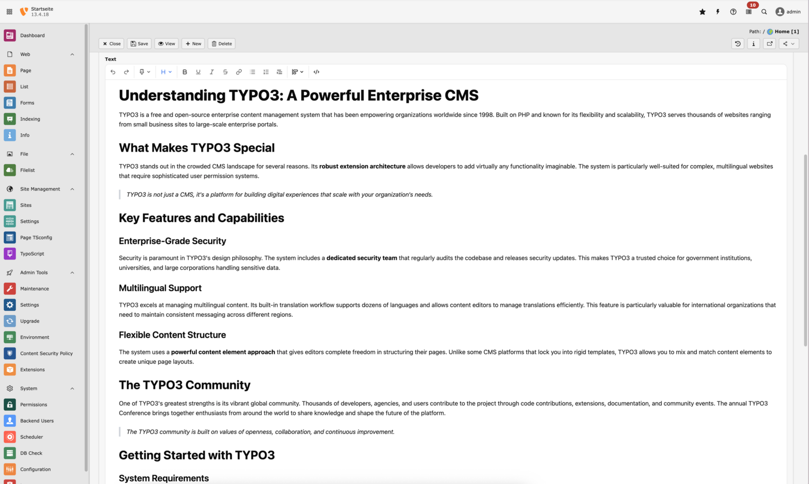
Task: Toggle bold formatting
Action: pos(184,72)
